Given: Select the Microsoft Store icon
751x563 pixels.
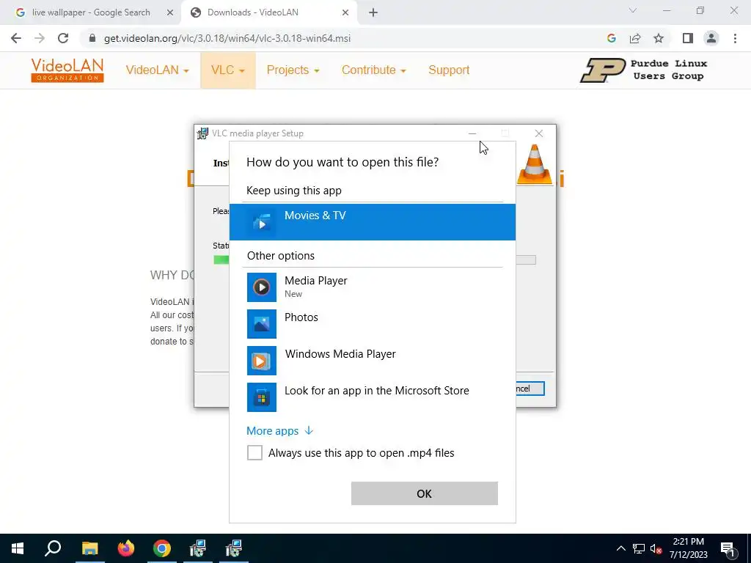Looking at the screenshot, I should coord(262,397).
